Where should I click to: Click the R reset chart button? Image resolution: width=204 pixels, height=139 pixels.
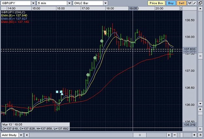pos(200,135)
